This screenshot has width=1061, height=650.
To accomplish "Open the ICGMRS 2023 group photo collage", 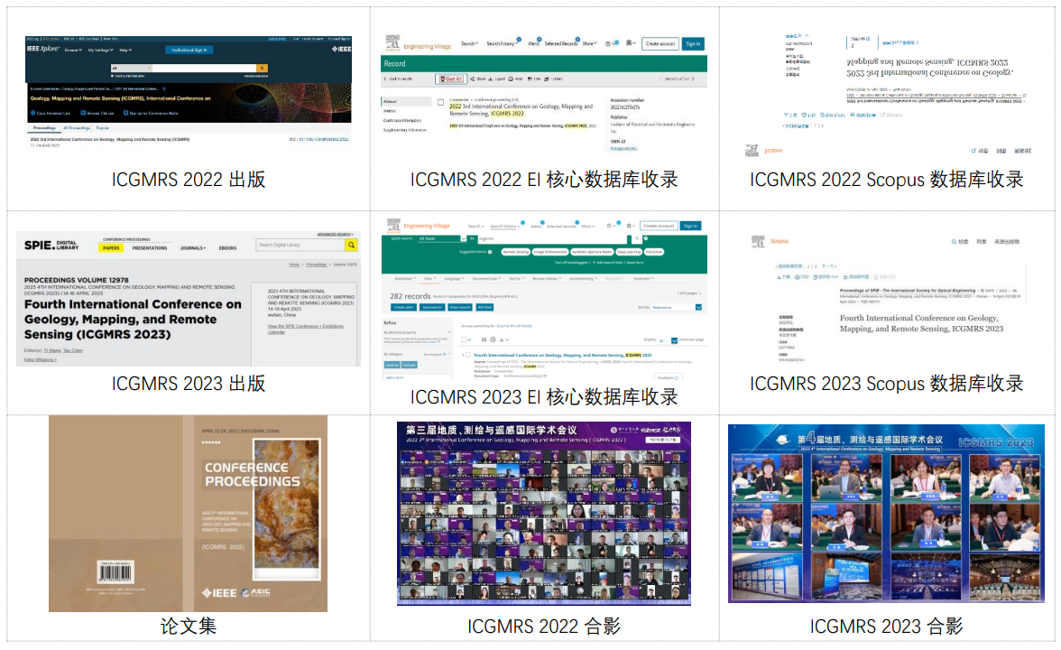I will (x=886, y=513).
